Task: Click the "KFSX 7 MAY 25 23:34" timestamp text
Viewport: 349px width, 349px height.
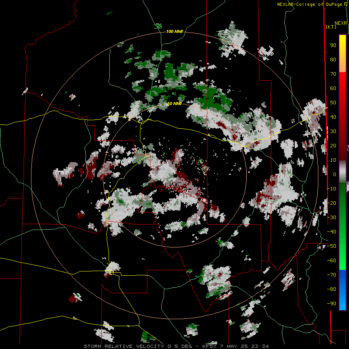Action: pyautogui.click(x=235, y=346)
